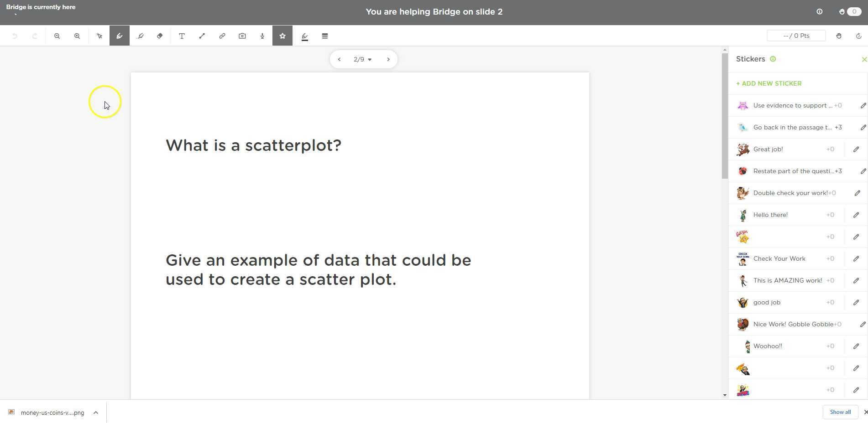This screenshot has width=868, height=423.
Task: Open the slide number dropdown
Action: click(x=362, y=59)
